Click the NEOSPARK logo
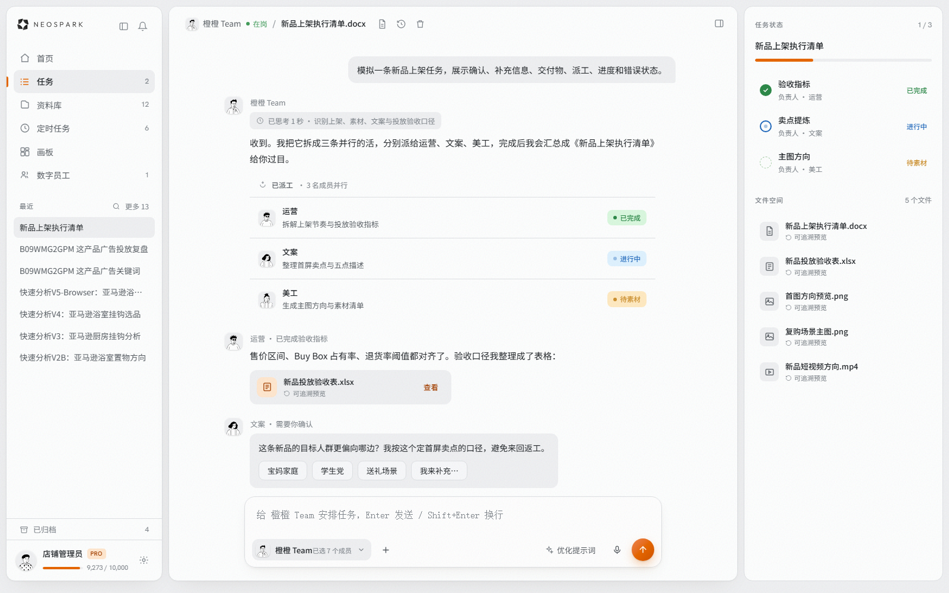Image resolution: width=949 pixels, height=593 pixels. [x=50, y=24]
